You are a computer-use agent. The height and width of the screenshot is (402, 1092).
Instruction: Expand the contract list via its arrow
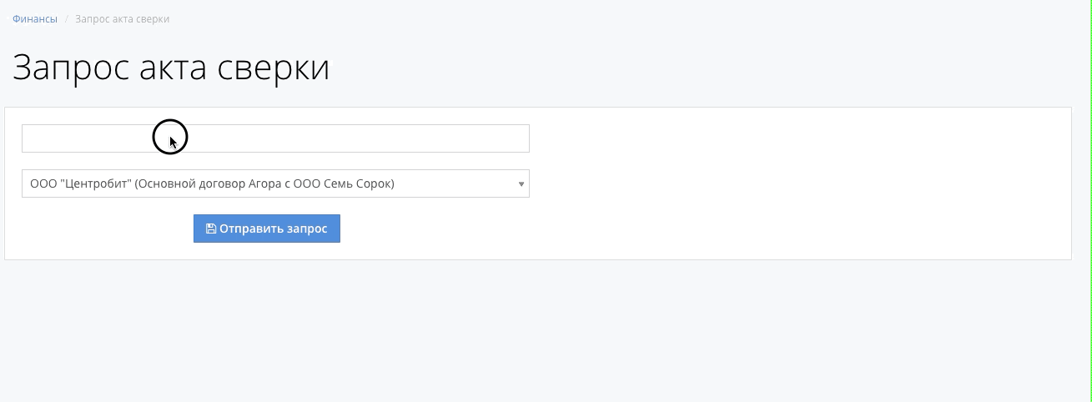521,183
